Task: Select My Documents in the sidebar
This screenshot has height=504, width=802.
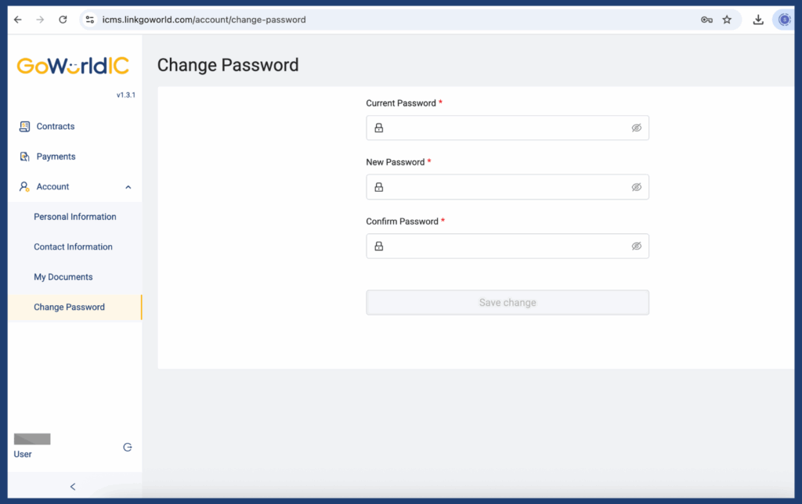Action: 63,277
